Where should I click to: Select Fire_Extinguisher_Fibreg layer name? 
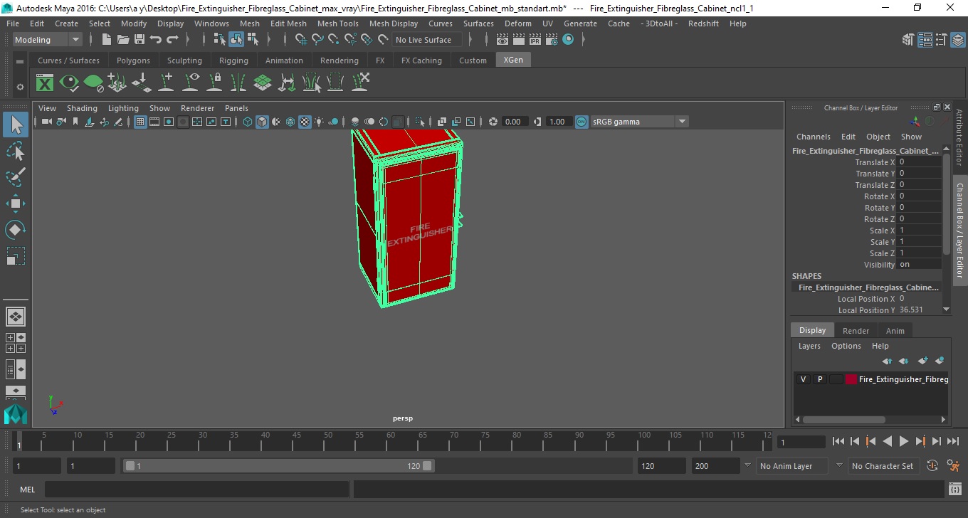click(903, 379)
